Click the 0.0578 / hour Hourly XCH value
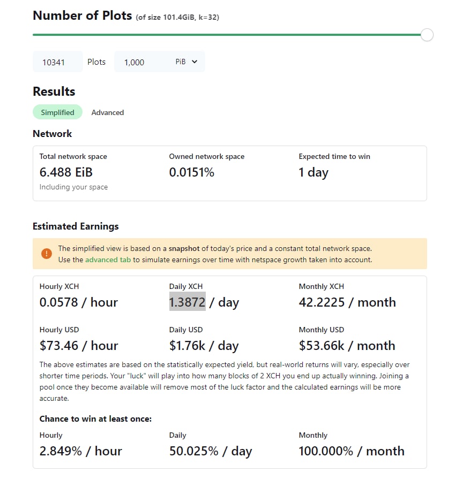Image resolution: width=463 pixels, height=480 pixels. (78, 302)
